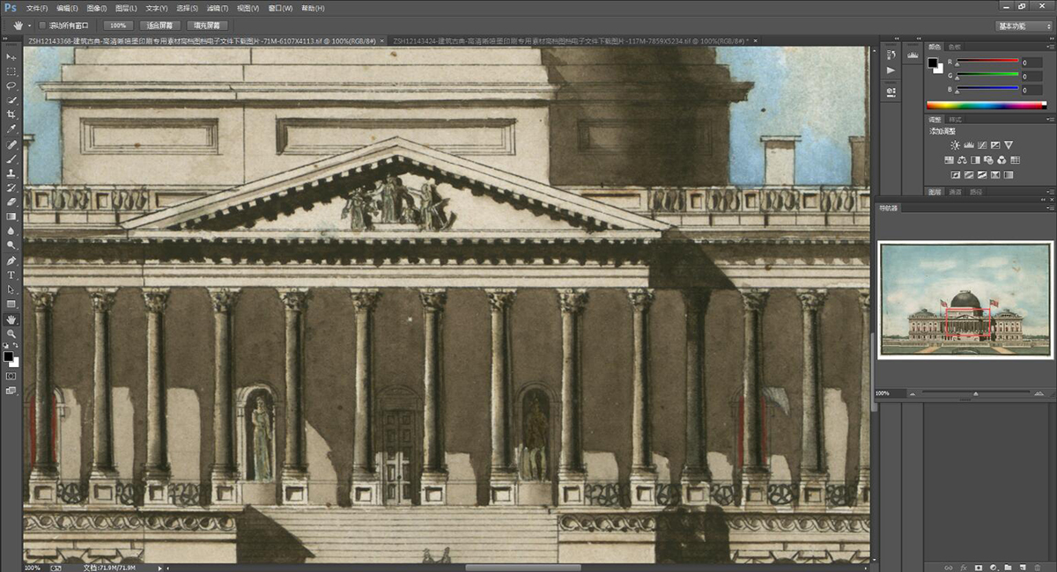Add a Vibrance adjustment
1057x572 pixels.
(1009, 145)
